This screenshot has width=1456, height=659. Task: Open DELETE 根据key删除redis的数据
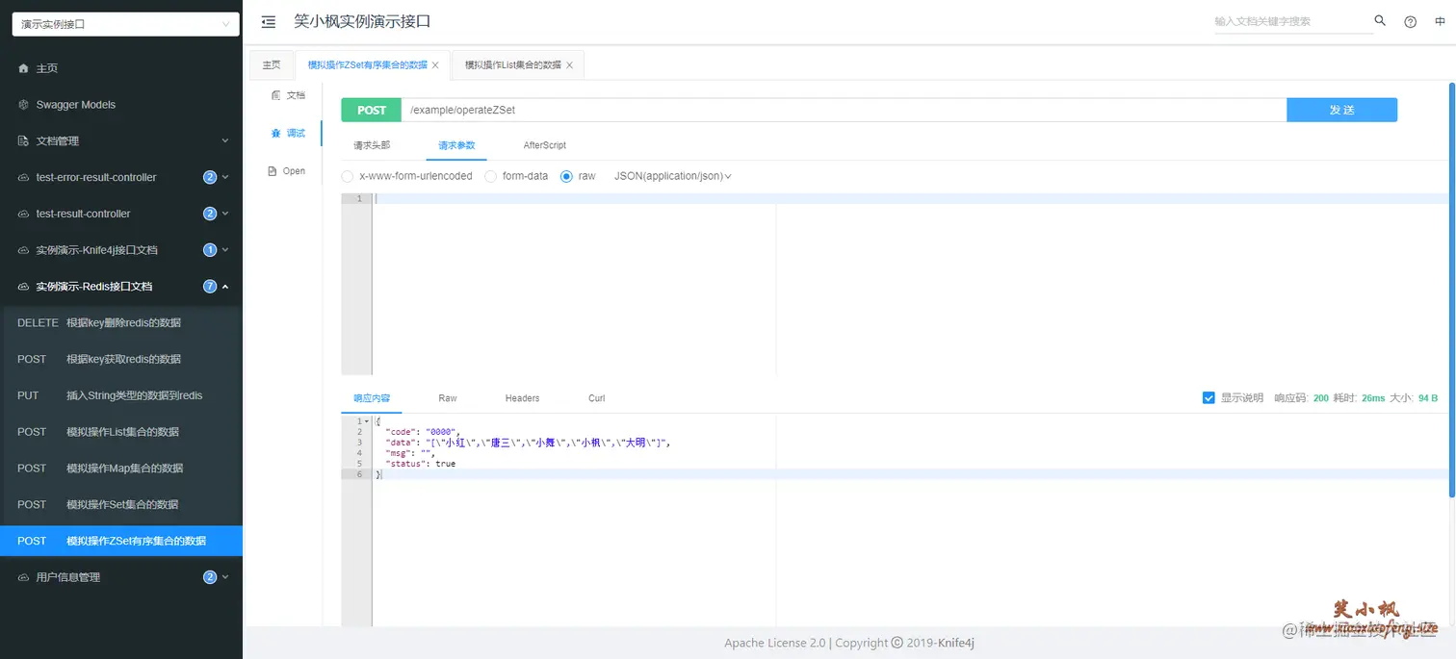121,323
